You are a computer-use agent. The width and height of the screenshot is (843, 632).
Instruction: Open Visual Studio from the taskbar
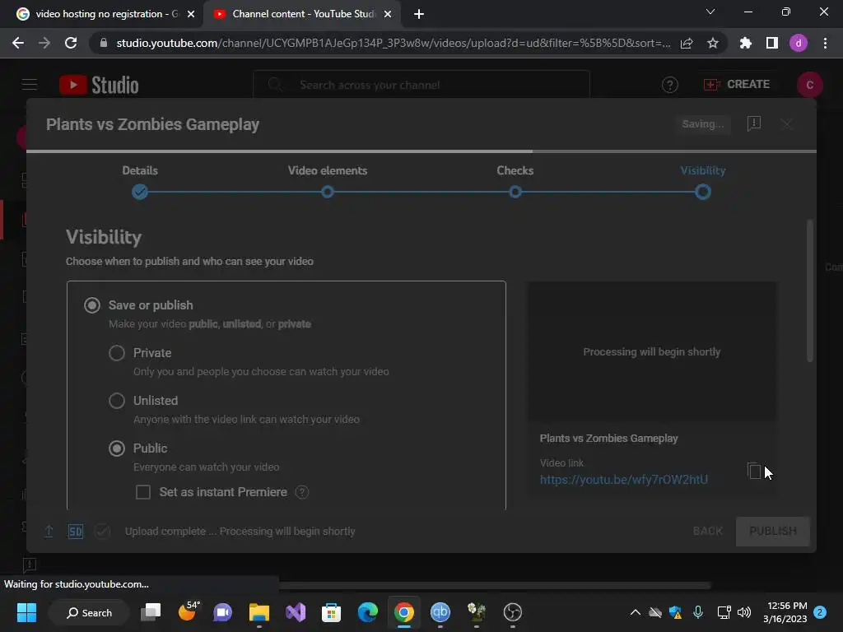pos(296,612)
